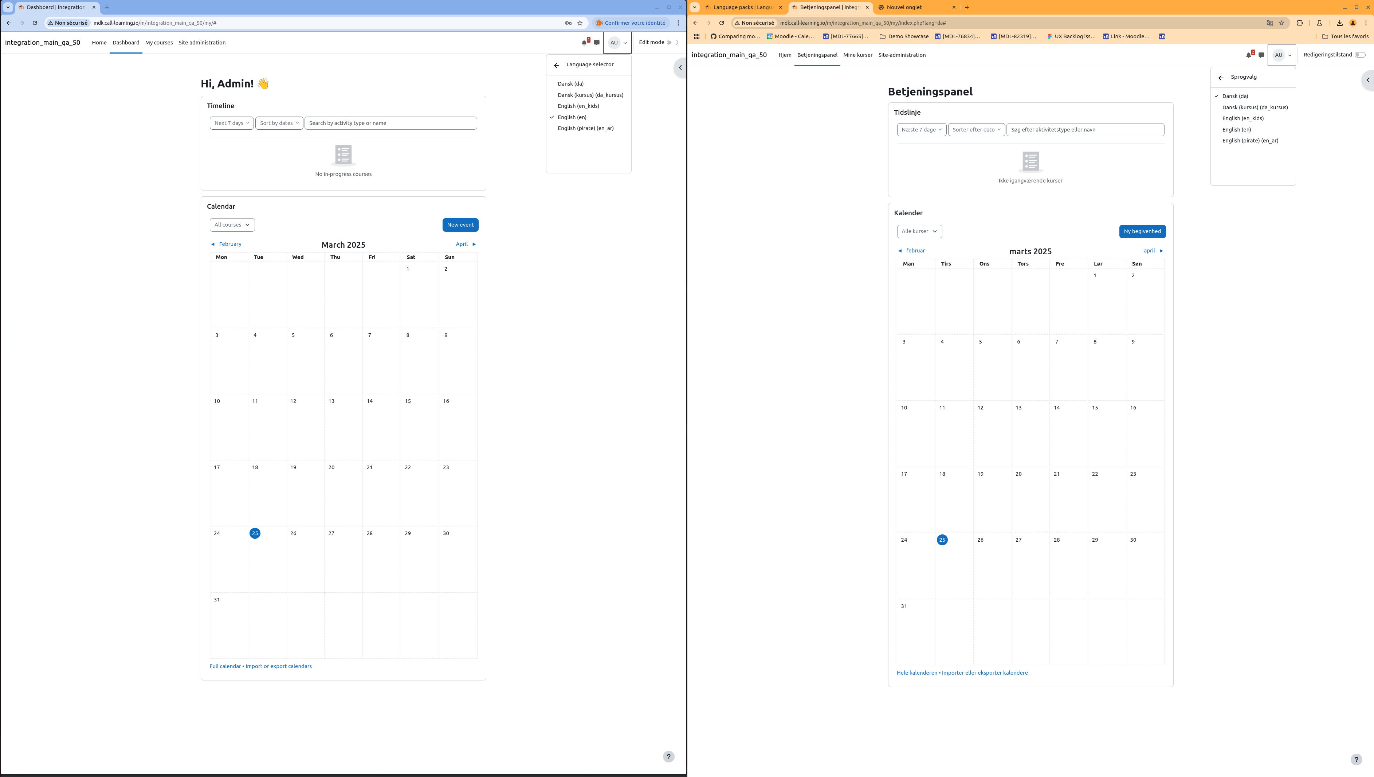
Task: Go back in left browser window
Action: [8, 23]
